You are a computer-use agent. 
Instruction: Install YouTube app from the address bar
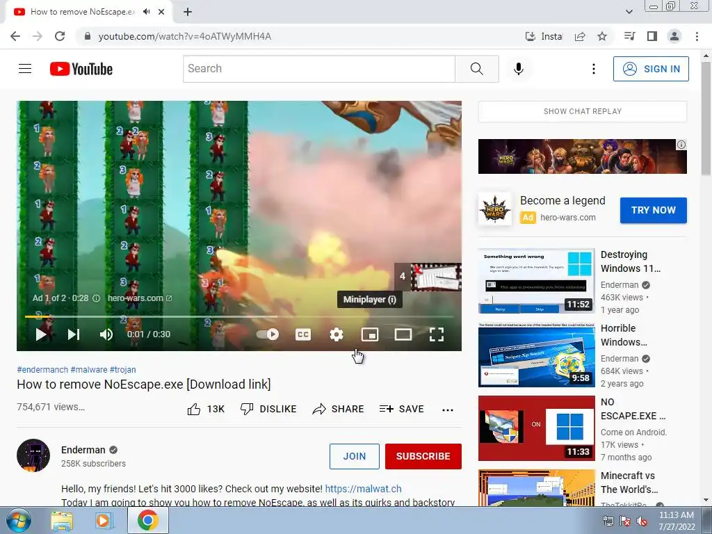point(544,36)
